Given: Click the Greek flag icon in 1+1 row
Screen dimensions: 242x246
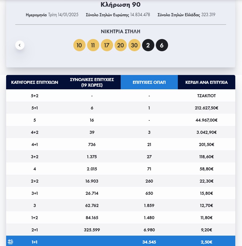Looking at the screenshot, I should click(11, 242).
